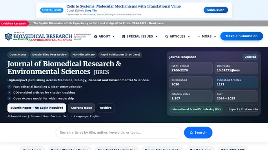Click the info icon beside ABOUT
The image size is (268, 150).
point(95,37)
